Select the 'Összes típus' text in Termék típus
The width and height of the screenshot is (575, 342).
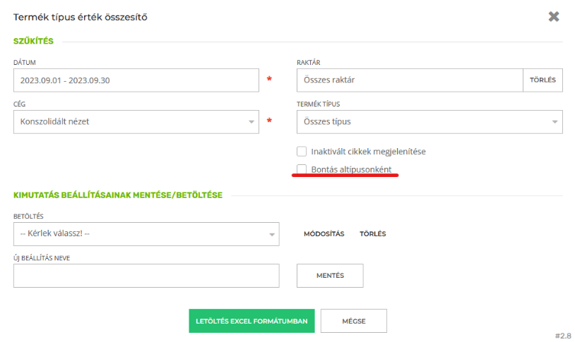point(327,121)
